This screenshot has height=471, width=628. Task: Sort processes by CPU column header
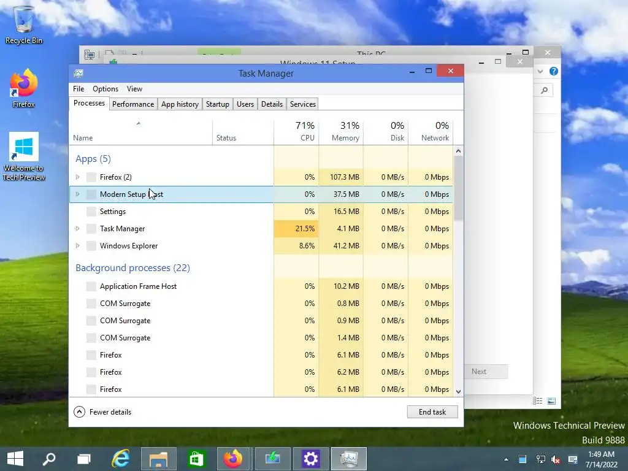[x=296, y=132]
